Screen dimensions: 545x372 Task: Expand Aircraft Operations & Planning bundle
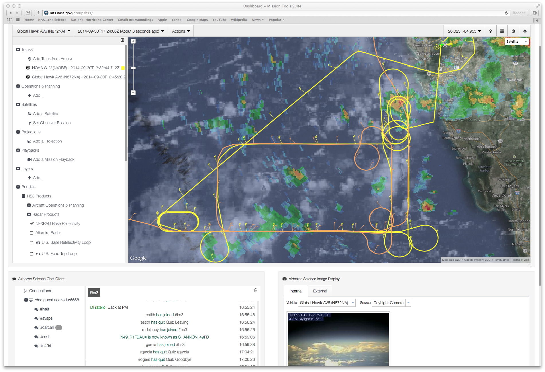tap(29, 205)
